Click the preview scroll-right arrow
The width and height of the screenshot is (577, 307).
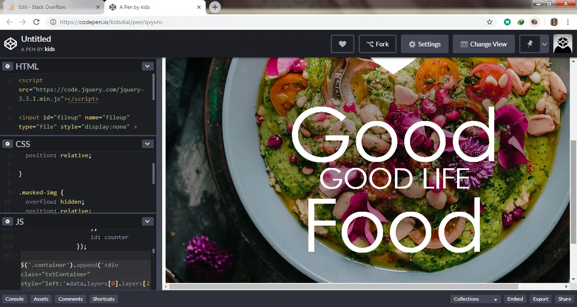(x=566, y=287)
